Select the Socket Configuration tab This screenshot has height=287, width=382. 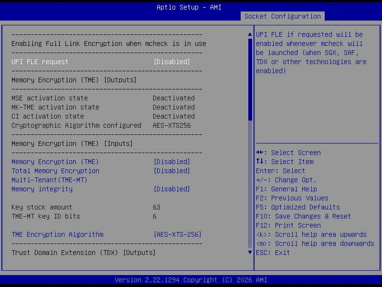point(282,16)
